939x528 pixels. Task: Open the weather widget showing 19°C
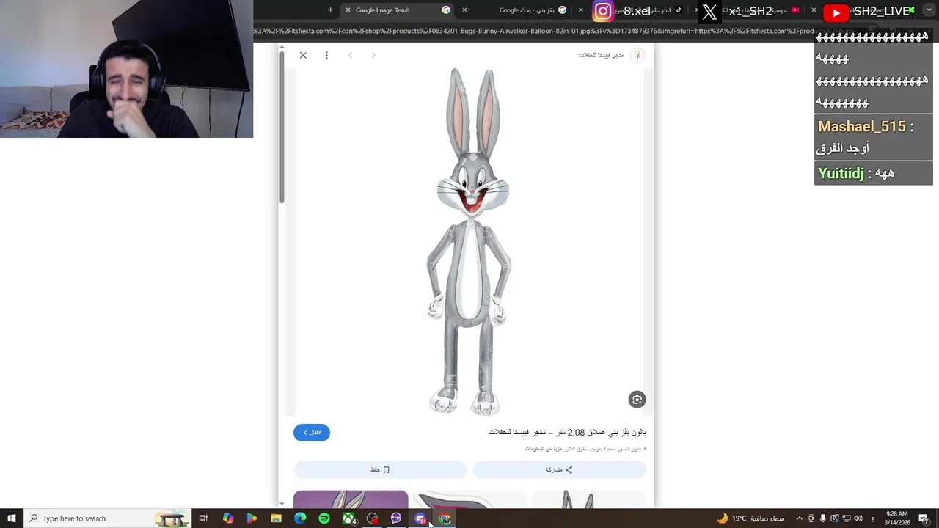click(750, 518)
